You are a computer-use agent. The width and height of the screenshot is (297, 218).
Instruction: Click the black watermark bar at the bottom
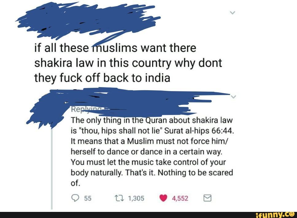pos(148,215)
